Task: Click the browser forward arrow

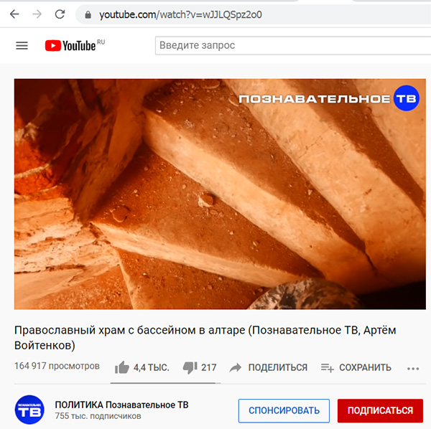Action: click(x=37, y=14)
